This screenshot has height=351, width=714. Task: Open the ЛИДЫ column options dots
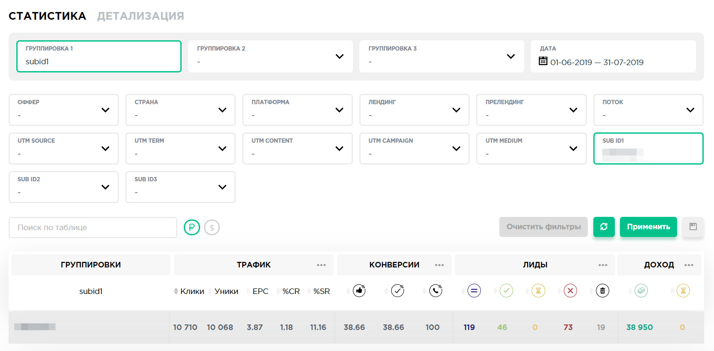point(603,265)
